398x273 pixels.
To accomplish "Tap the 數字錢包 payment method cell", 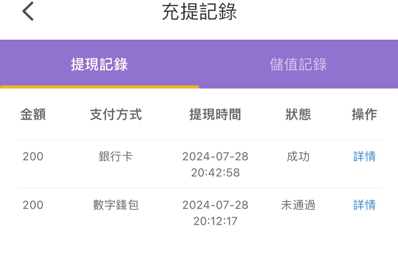I will click(116, 205).
